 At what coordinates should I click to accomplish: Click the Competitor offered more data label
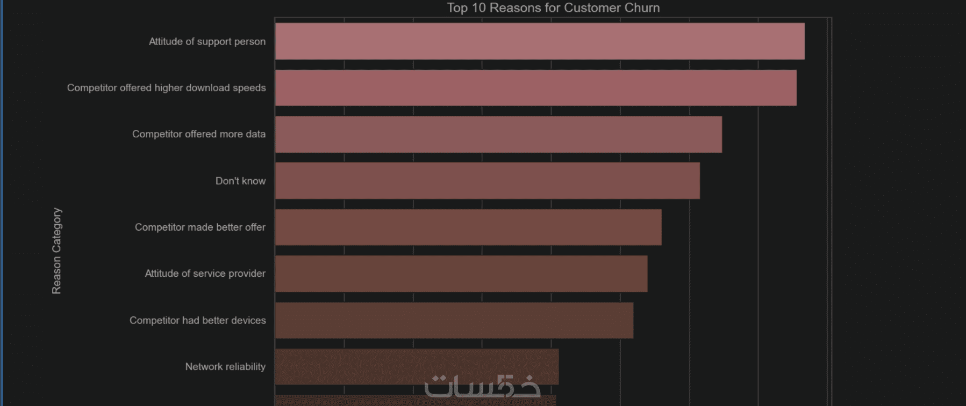click(199, 134)
